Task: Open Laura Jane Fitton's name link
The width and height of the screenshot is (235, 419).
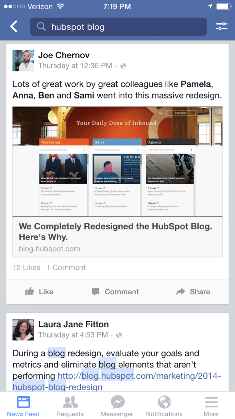Action: (x=74, y=324)
